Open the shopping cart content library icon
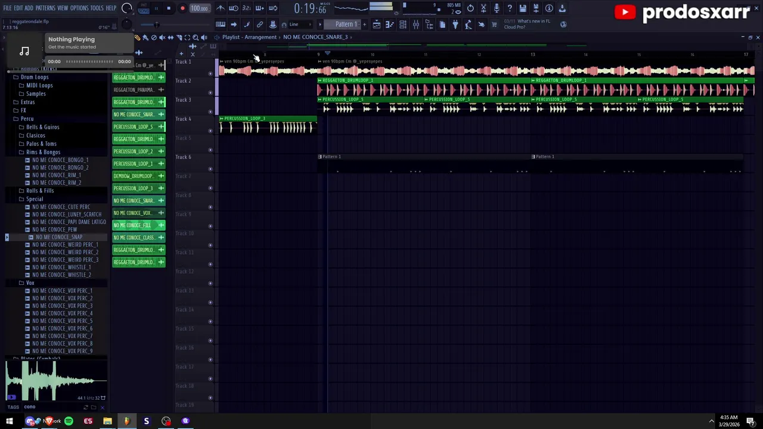This screenshot has width=763, height=429. point(495,24)
